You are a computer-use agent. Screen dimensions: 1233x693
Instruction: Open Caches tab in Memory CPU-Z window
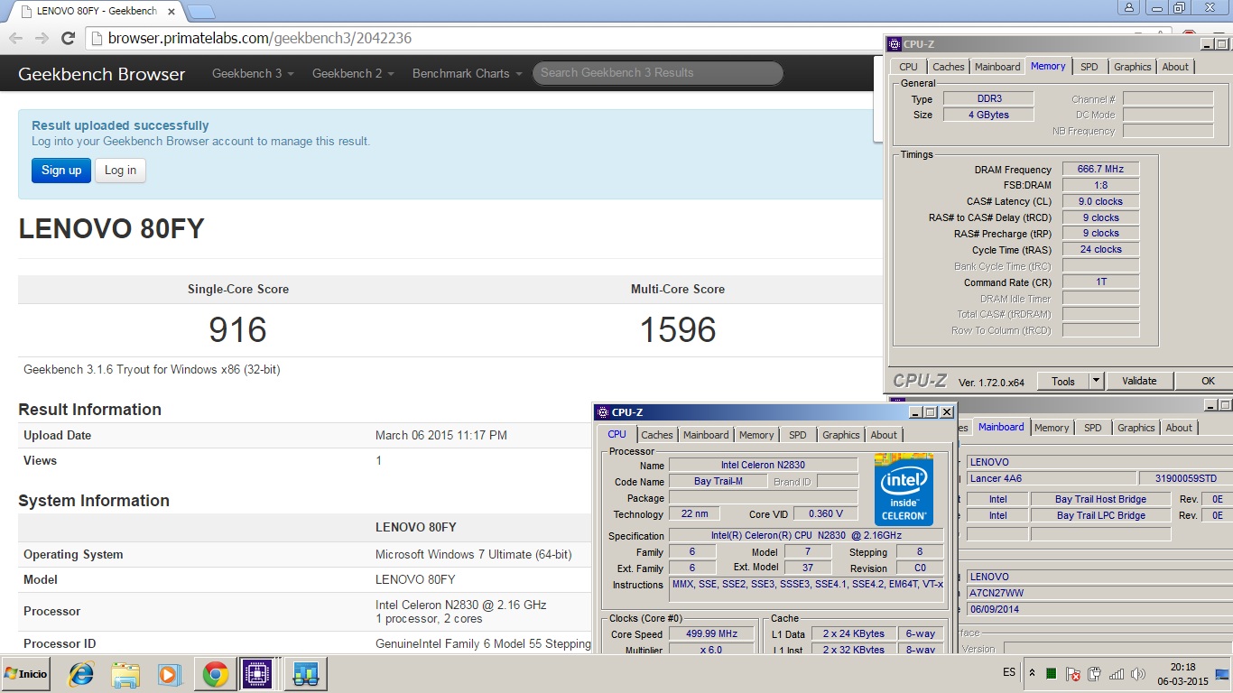pyautogui.click(x=948, y=67)
